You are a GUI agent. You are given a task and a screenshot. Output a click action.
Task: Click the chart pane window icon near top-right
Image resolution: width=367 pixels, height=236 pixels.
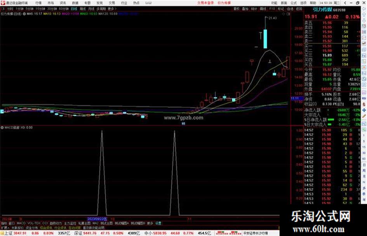point(288,14)
